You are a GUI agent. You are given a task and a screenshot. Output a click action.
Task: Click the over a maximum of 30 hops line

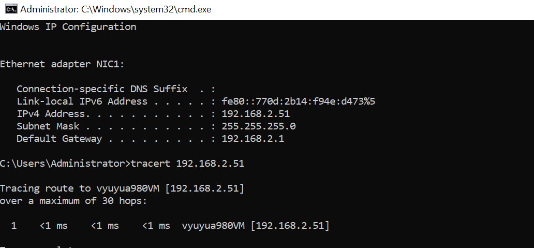click(x=73, y=201)
